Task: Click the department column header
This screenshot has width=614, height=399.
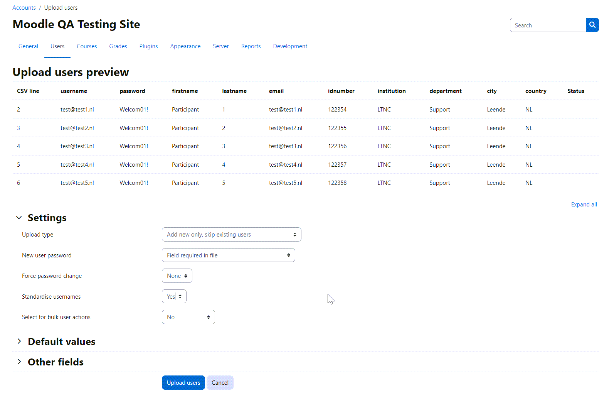Action: click(446, 91)
